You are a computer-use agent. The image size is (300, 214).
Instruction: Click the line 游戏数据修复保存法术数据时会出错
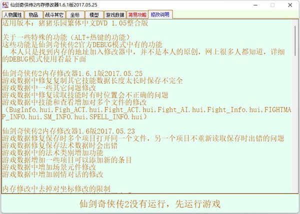59,146
